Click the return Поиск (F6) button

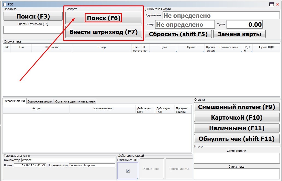pyautogui.click(x=104, y=18)
